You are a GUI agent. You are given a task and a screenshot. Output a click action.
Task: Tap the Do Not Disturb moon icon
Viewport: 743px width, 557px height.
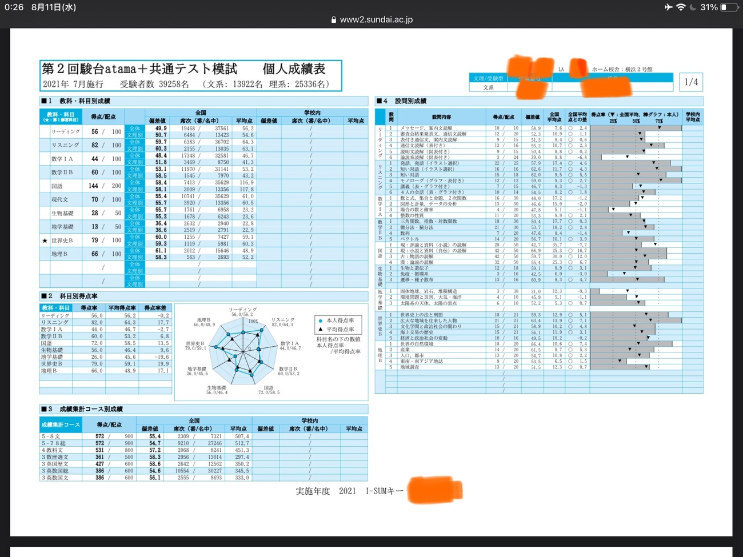click(693, 7)
